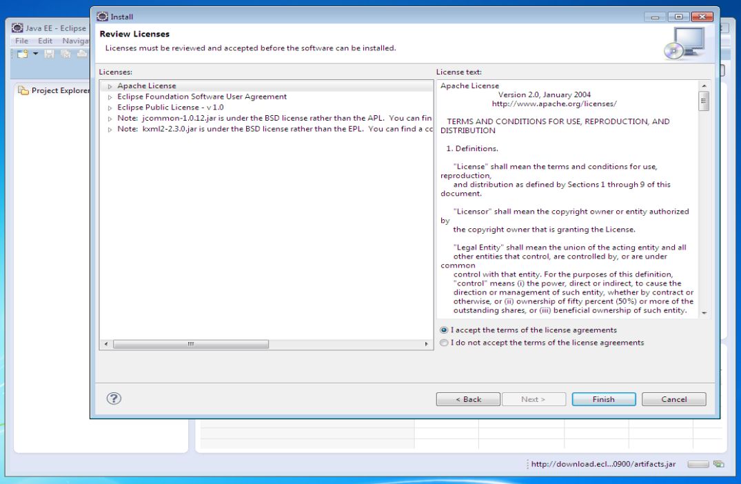Select the jcommon-1.0.12.jar BSD license note

(274, 118)
